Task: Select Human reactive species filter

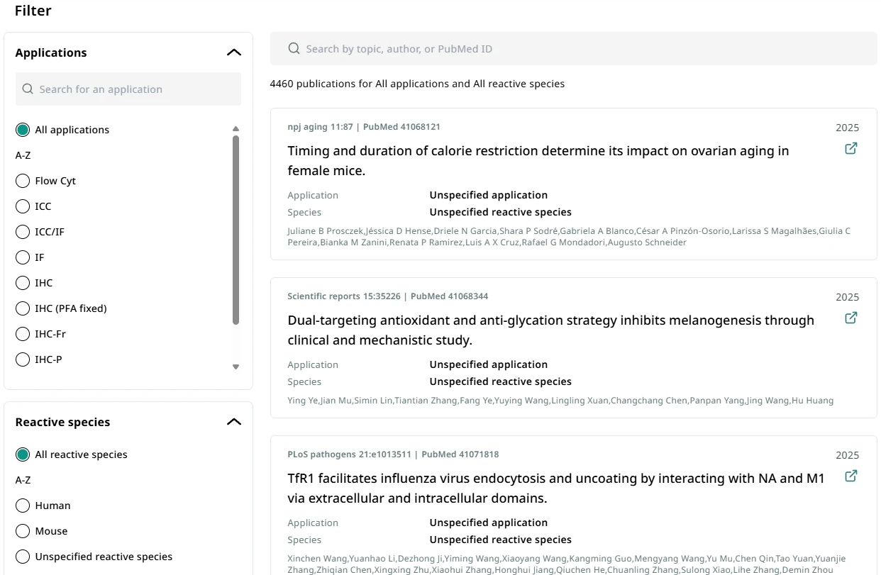Action: (23, 506)
